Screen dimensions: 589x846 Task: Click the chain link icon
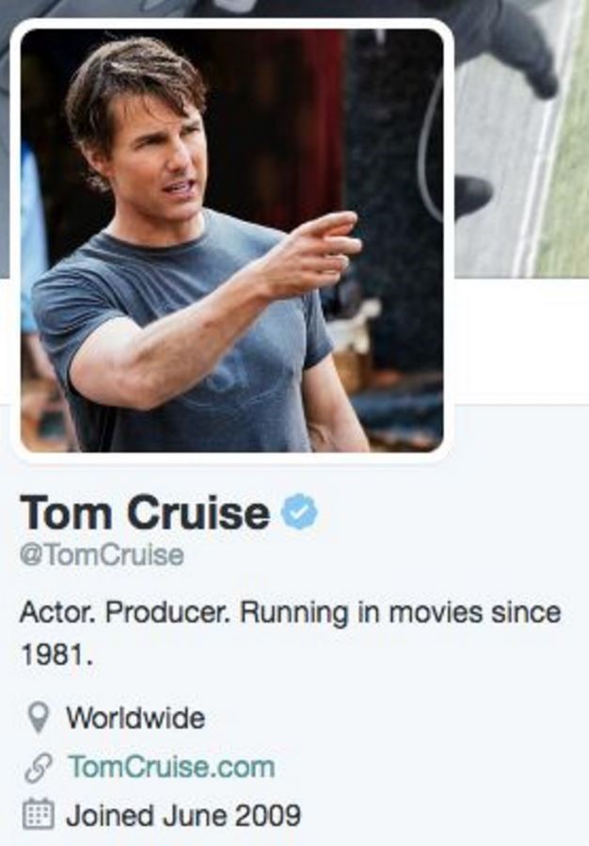[x=38, y=767]
